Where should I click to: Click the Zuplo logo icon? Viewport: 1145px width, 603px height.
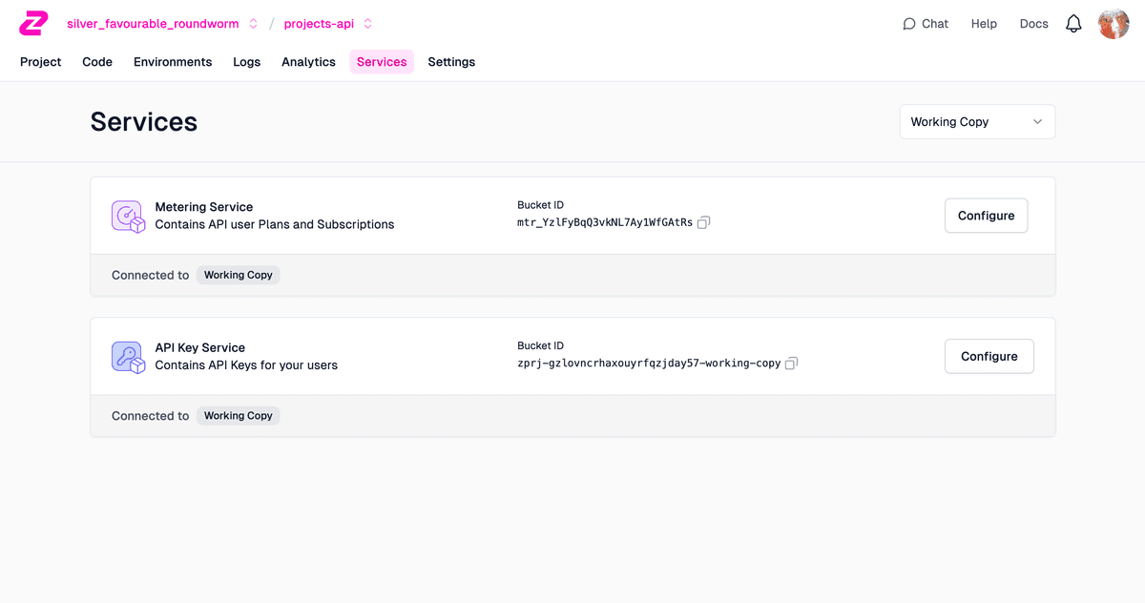pyautogui.click(x=33, y=24)
